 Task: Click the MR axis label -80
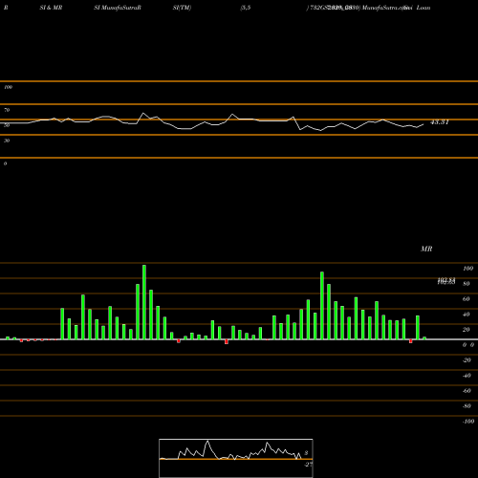(x=467, y=406)
